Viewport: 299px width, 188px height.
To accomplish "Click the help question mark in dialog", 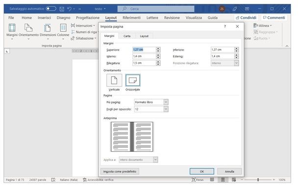I will click(x=225, y=27).
